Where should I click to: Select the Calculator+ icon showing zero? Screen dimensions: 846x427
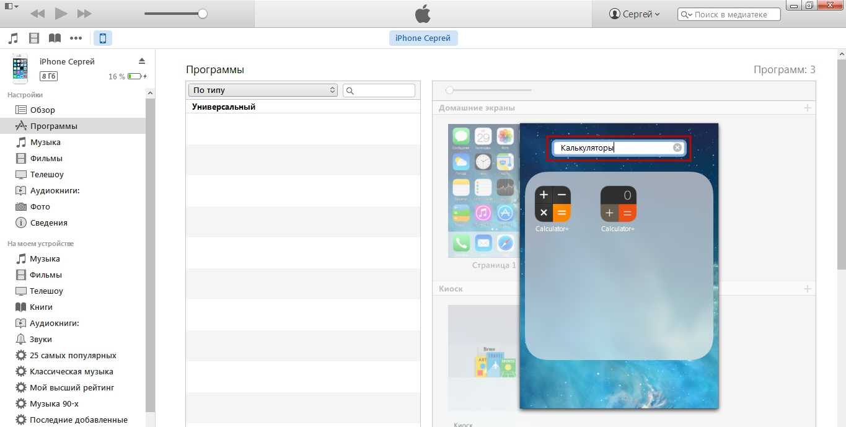point(618,204)
